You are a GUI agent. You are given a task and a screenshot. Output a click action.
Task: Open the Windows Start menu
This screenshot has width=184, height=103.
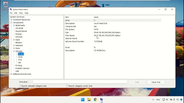(83, 100)
